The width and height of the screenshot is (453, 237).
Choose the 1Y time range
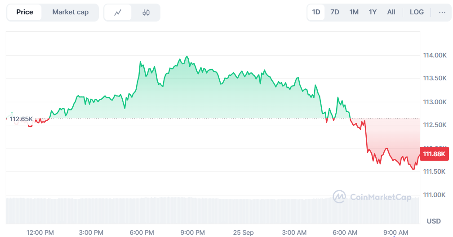point(373,12)
